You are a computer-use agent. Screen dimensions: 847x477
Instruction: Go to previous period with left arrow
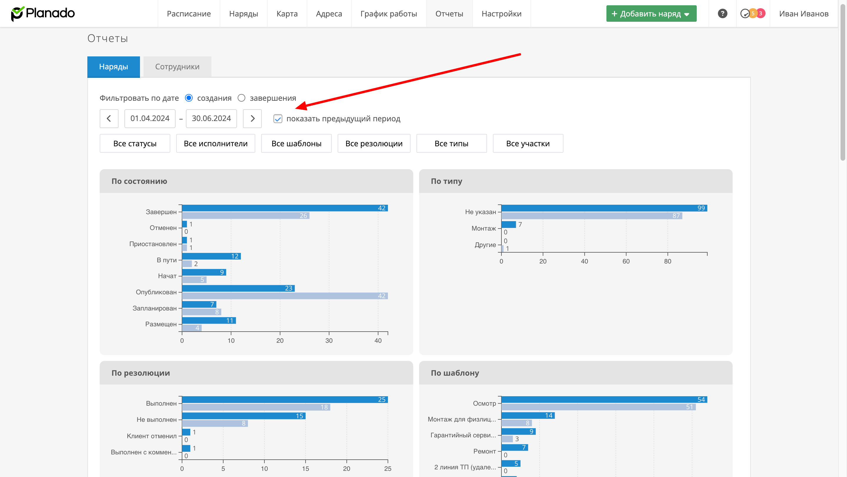coord(109,118)
